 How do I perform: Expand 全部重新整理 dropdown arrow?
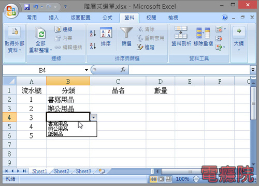coord(51,50)
